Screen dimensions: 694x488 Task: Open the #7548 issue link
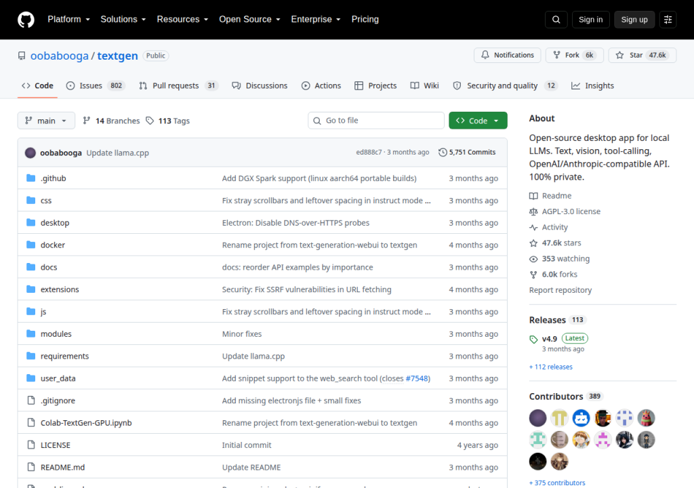point(417,378)
